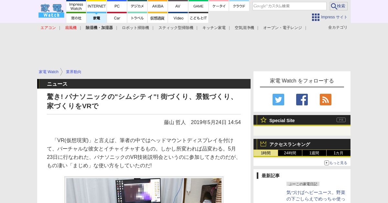The height and width of the screenshot is (203, 388).
Task: Select the 1週間 ranking tab
Action: 314,153
